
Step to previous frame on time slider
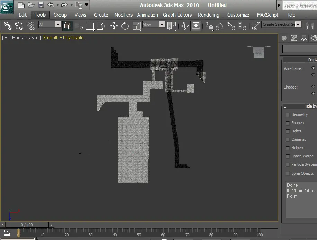point(3,225)
